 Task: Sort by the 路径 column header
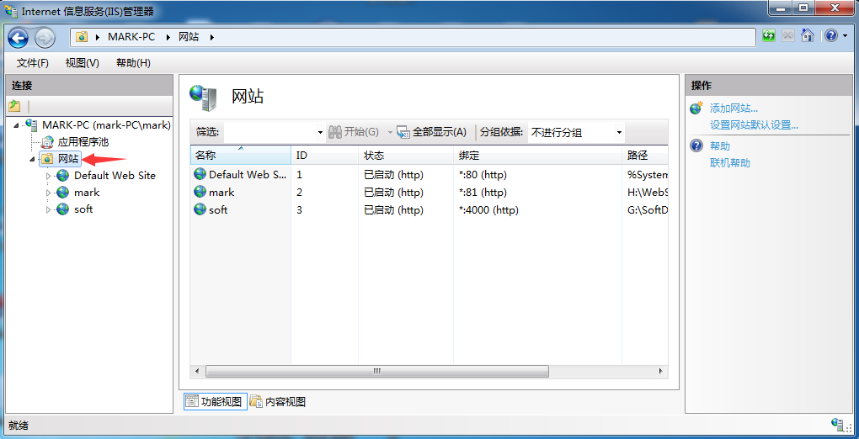(645, 156)
